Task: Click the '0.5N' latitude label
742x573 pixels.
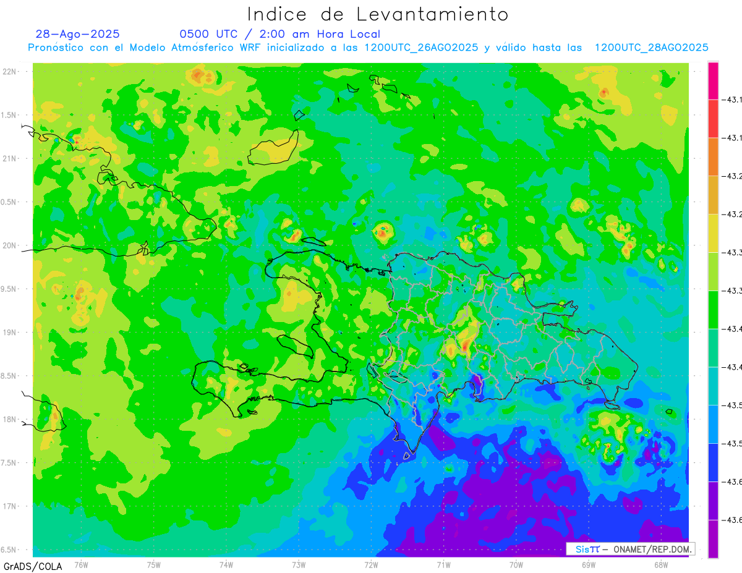Action: coord(9,202)
